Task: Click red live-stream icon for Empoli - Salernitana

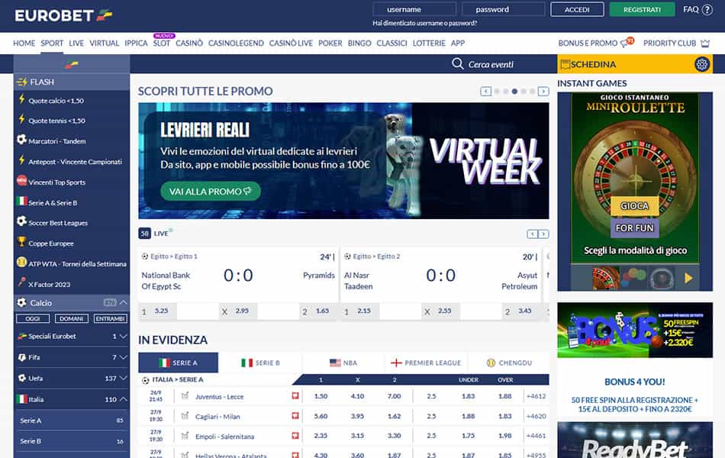Action: tap(295, 436)
